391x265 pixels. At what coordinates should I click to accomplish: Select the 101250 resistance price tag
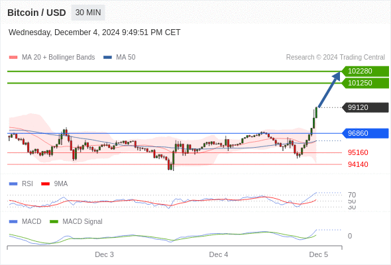(x=365, y=83)
